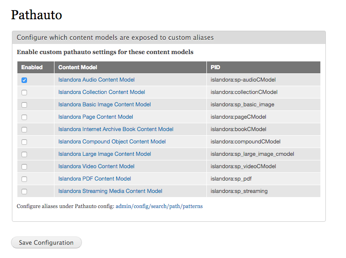Select the PID text islandora:sp_basic_image
Screen dimensions: 346x258
coord(242,104)
